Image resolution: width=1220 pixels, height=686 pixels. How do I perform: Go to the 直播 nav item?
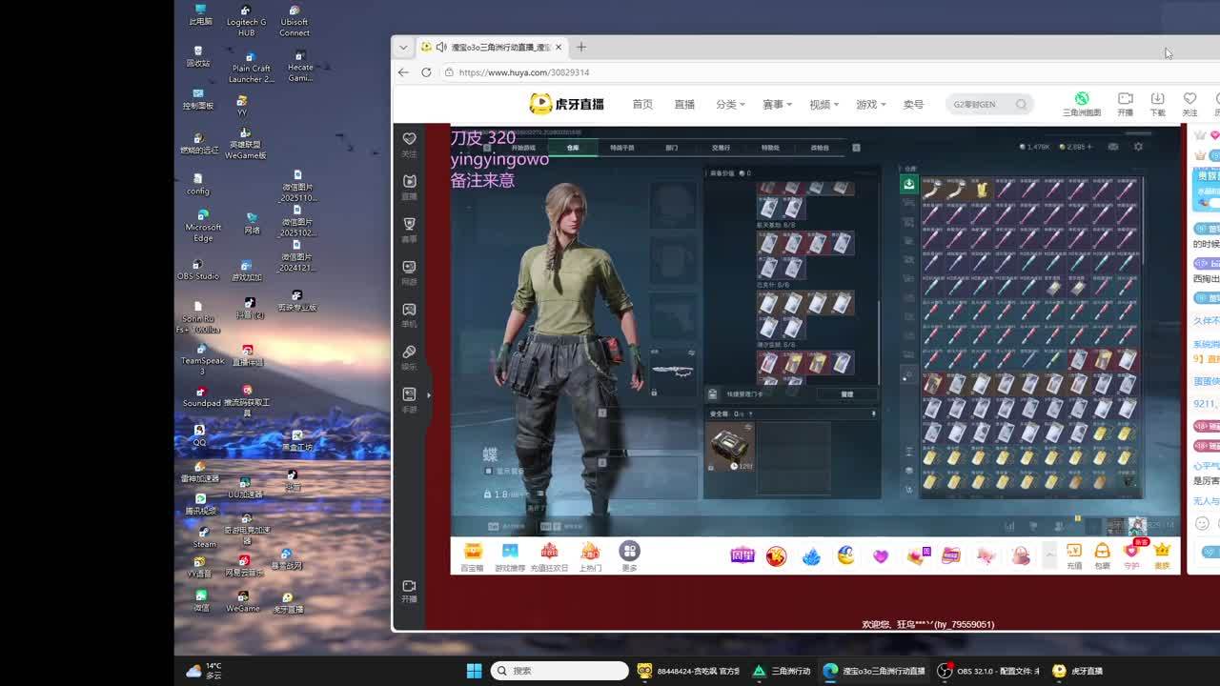(684, 105)
